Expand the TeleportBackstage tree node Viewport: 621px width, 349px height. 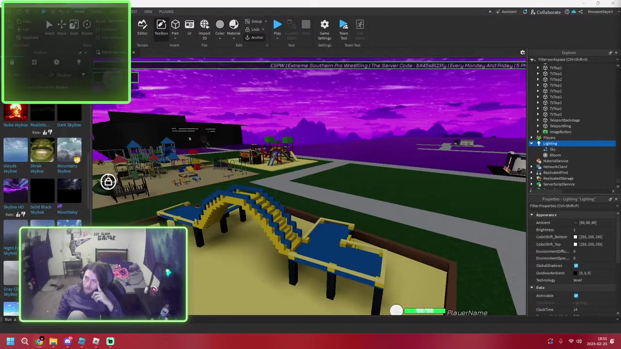coord(538,120)
